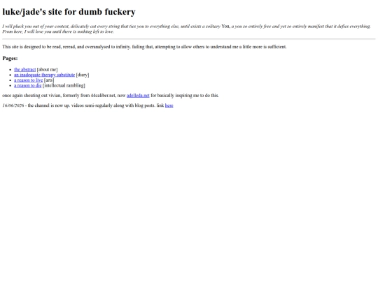The image size is (378, 283).
Task: Follow the adelleda.net link
Action: click(x=138, y=96)
